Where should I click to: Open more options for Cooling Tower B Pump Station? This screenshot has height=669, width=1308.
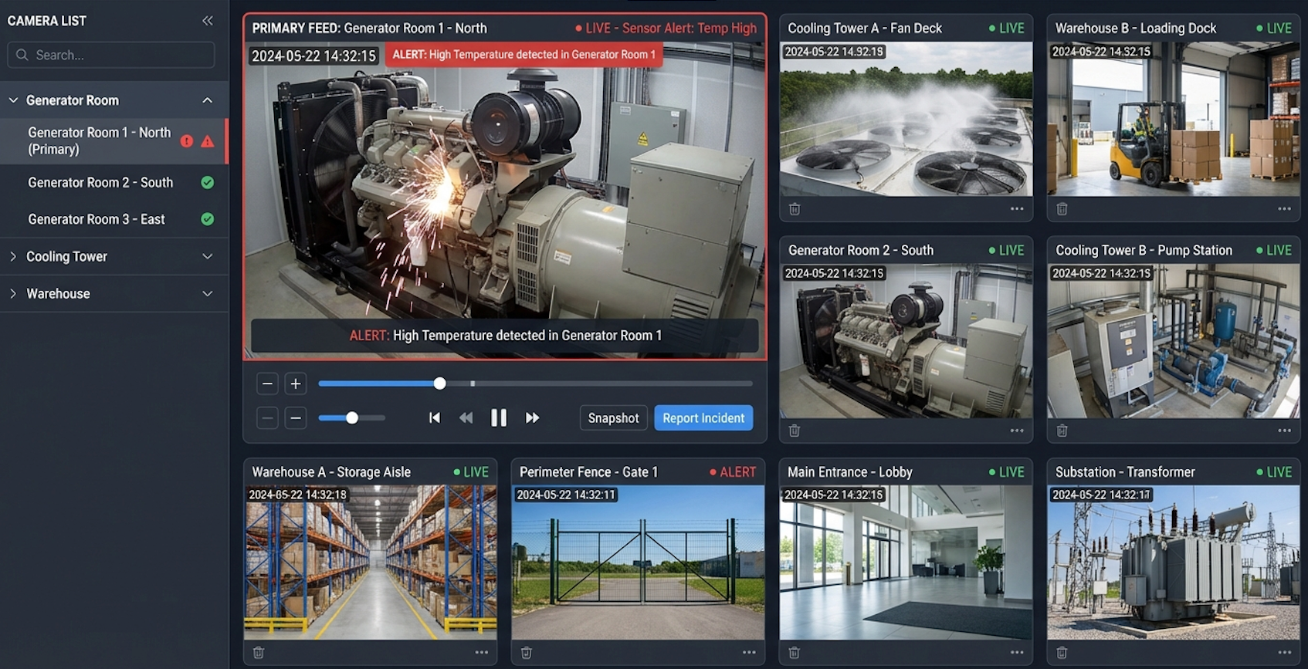point(1284,431)
